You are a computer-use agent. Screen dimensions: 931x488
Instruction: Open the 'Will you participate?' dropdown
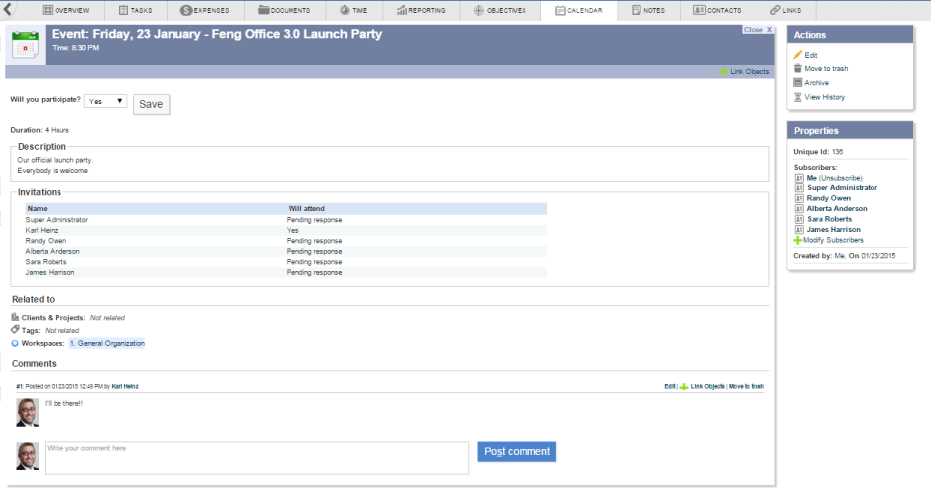pyautogui.click(x=105, y=101)
